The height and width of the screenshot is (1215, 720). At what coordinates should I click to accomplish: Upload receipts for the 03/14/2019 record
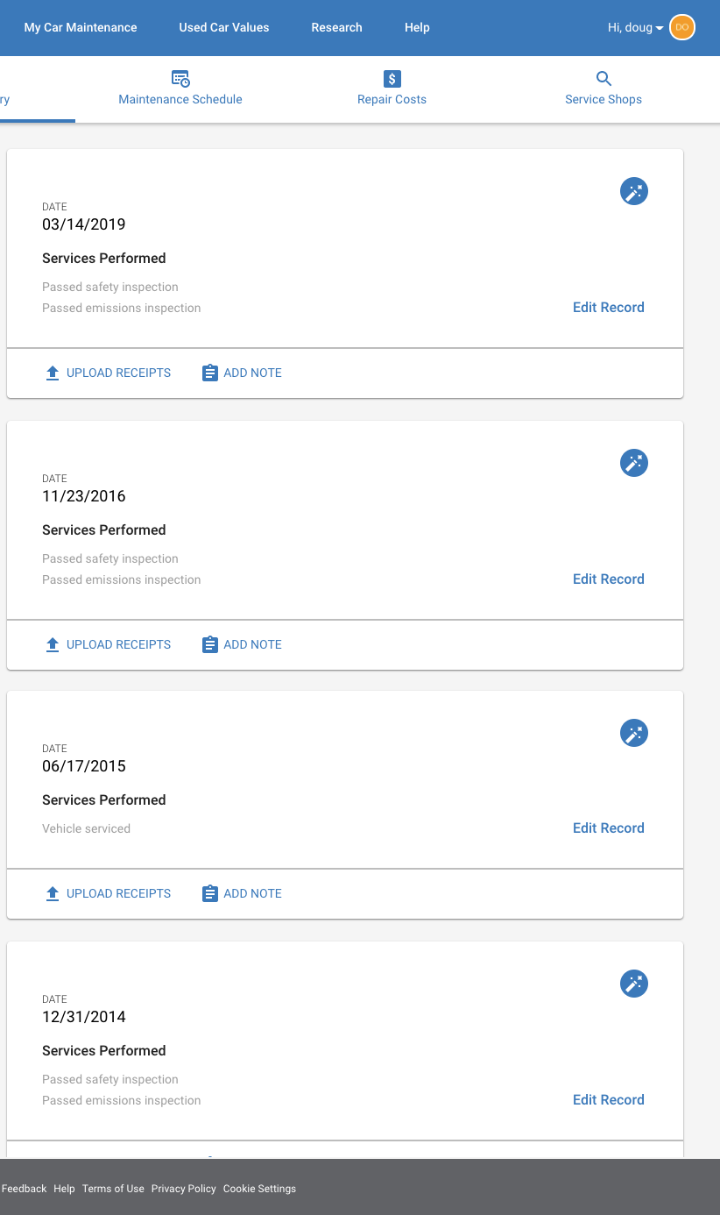point(108,373)
